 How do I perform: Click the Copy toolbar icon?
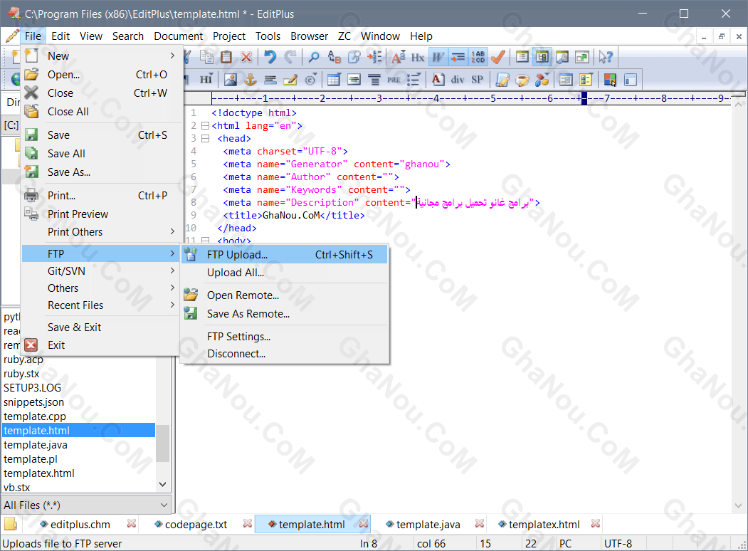[x=206, y=57]
